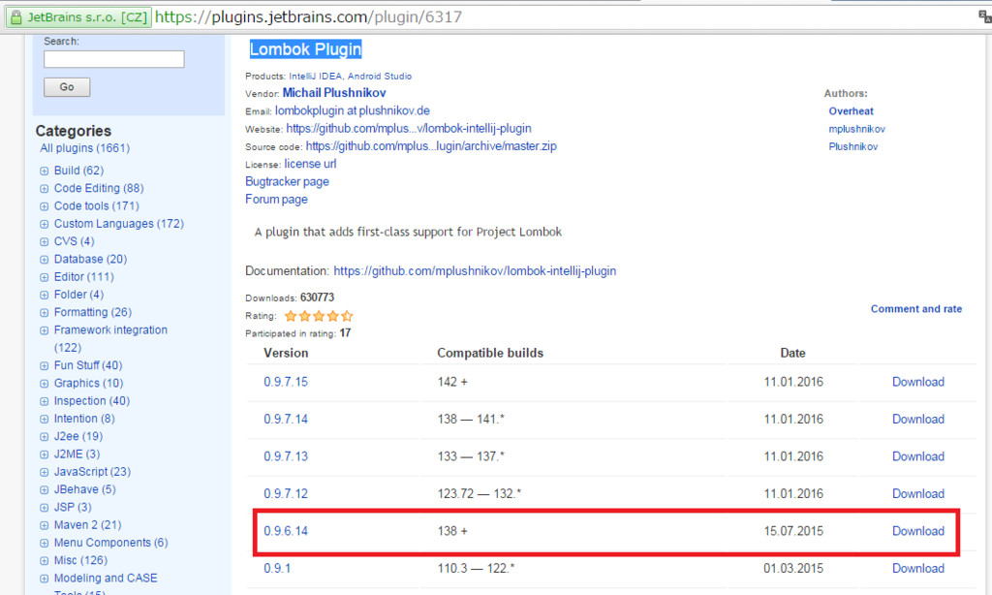Open the IntelliJ IDEA product link
The height and width of the screenshot is (595, 992).
[x=316, y=76]
